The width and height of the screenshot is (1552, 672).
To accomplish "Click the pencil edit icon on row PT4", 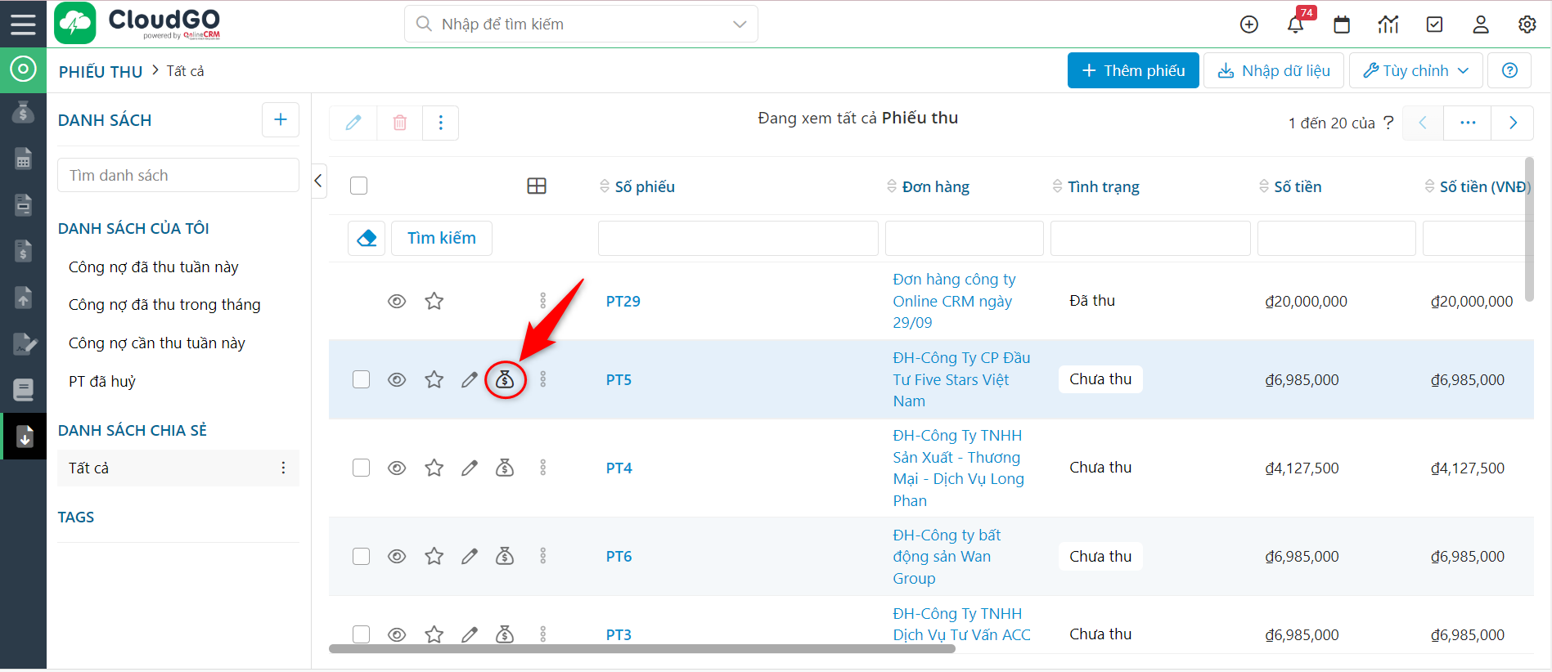I will (469, 468).
